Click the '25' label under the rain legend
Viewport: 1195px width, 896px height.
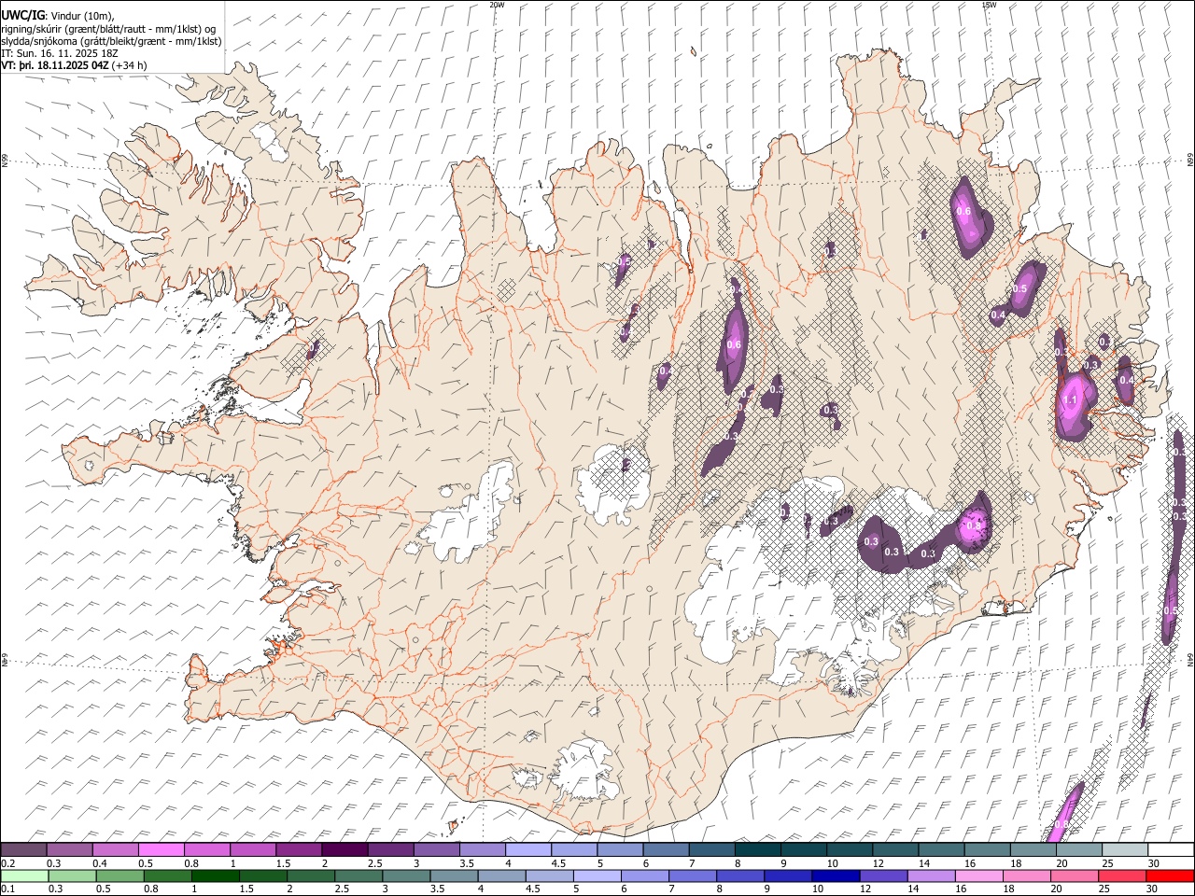[x=1105, y=889]
